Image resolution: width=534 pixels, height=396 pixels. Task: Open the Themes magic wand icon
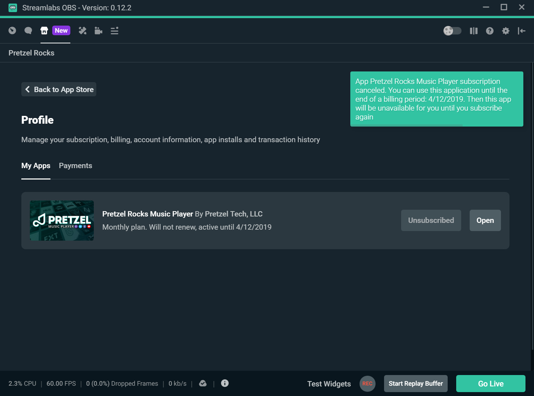pyautogui.click(x=82, y=31)
